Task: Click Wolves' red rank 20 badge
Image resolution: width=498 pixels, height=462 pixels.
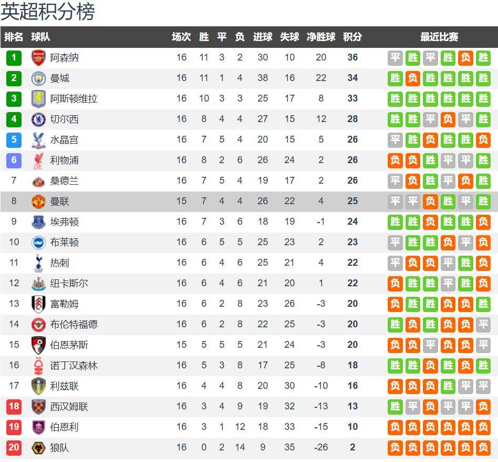Action: click(x=14, y=447)
